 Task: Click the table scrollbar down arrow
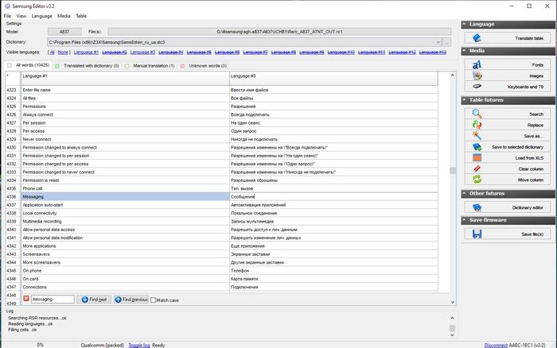pos(453,302)
